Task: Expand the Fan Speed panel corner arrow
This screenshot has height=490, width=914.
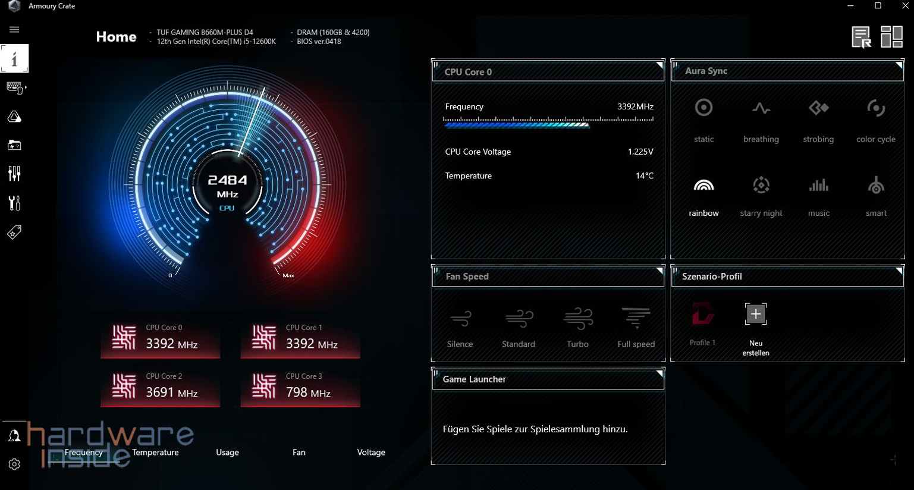Action: [659, 271]
